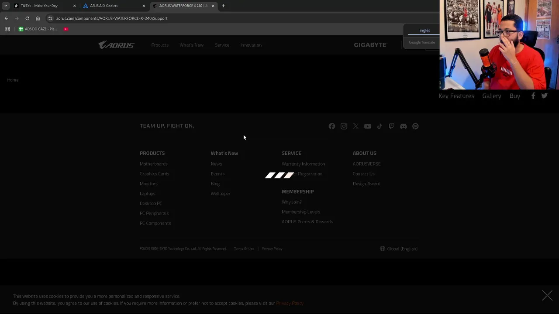Open ADS DO CAZE bookmark
This screenshot has width=559, height=314.
[x=38, y=29]
